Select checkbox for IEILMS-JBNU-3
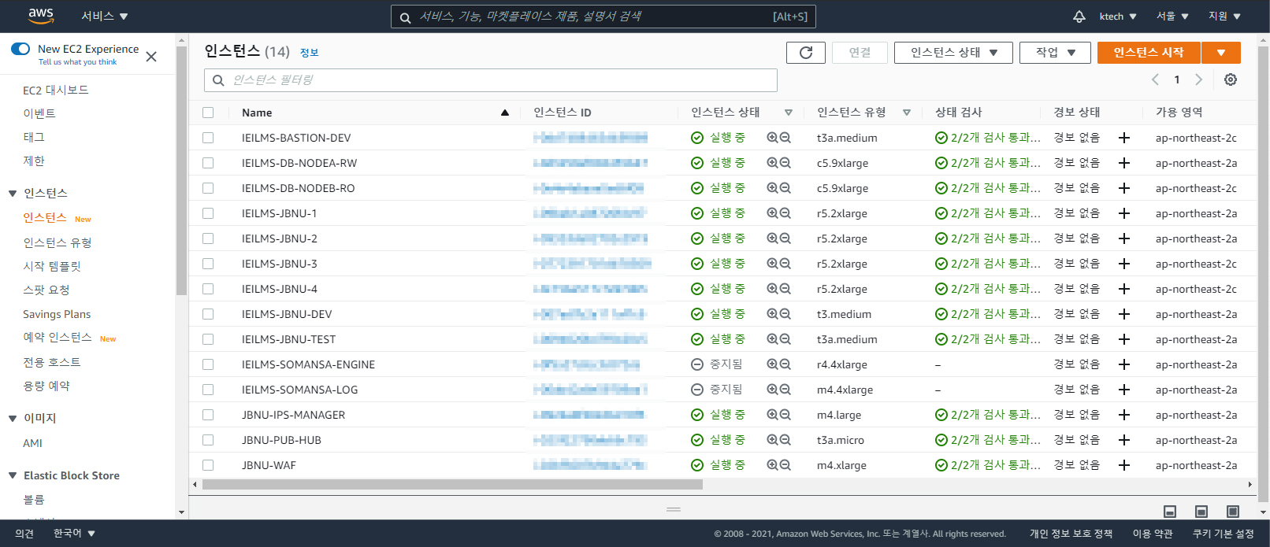Image resolution: width=1270 pixels, height=547 pixels. pyautogui.click(x=208, y=264)
